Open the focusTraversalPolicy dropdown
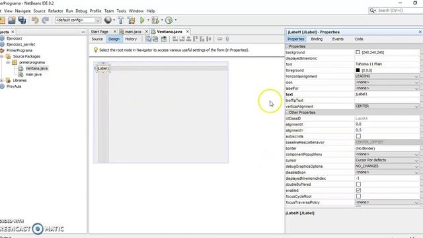The image size is (423, 238). click(387, 202)
